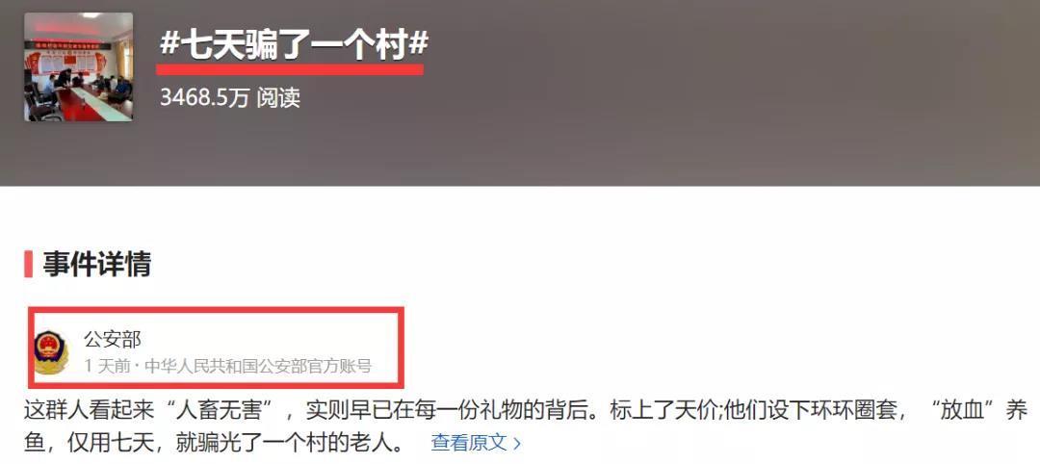Select the leading # symbol of the title

(x=169, y=44)
